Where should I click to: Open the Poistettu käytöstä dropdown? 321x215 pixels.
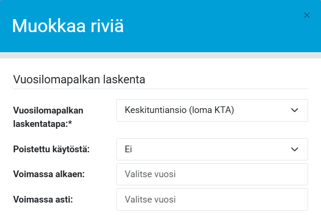pyautogui.click(x=212, y=149)
